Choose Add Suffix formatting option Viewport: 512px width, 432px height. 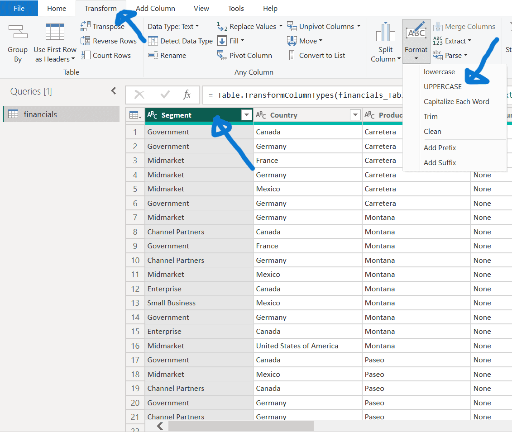pyautogui.click(x=440, y=162)
